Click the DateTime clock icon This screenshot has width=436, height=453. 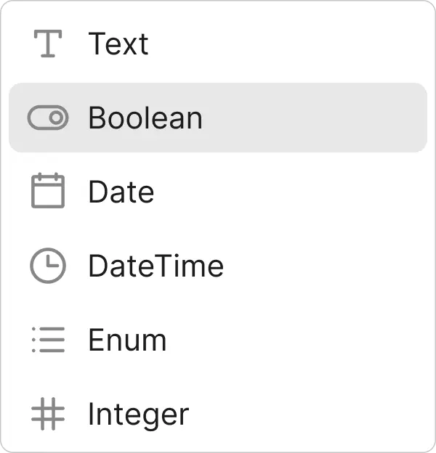48,266
